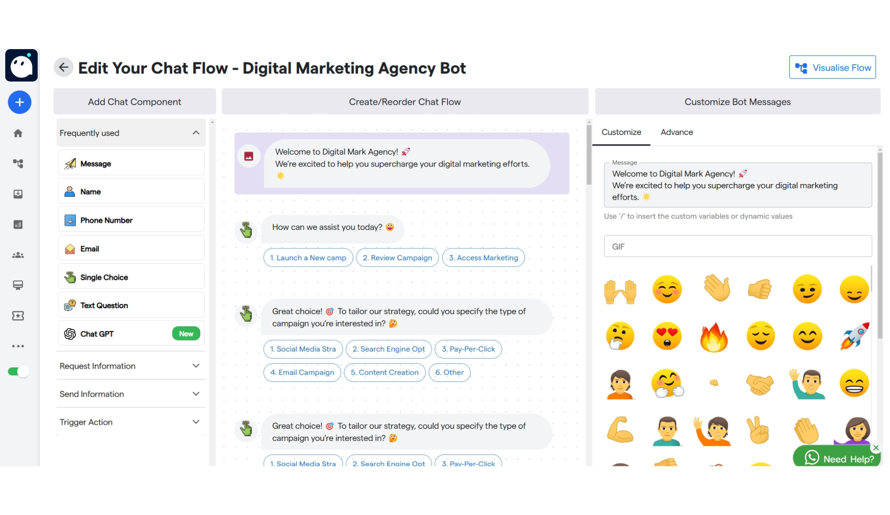Viewport: 890px width, 515px height.
Task: Add the Message chat component
Action: click(x=132, y=163)
